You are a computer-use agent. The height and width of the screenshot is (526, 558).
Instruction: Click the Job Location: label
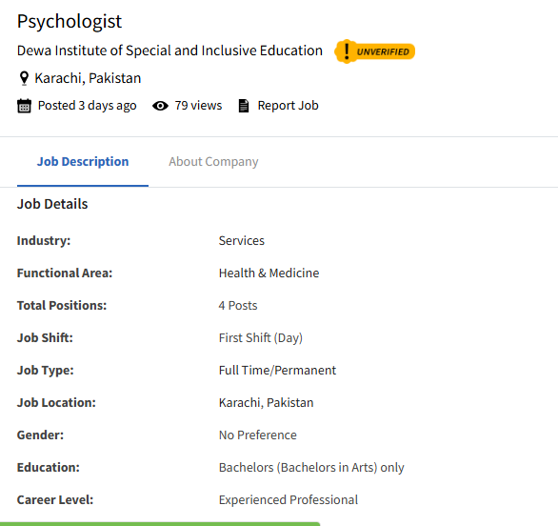tap(56, 403)
